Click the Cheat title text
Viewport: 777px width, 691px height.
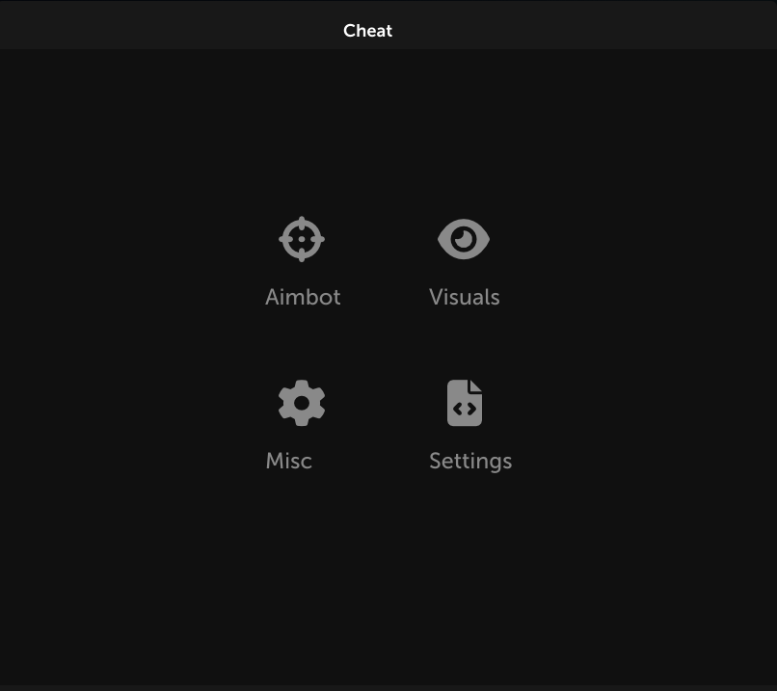pos(367,31)
